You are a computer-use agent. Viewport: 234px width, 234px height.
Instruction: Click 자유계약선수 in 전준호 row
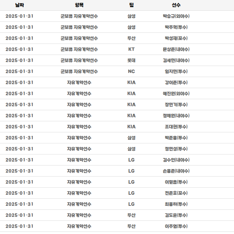[79, 193]
